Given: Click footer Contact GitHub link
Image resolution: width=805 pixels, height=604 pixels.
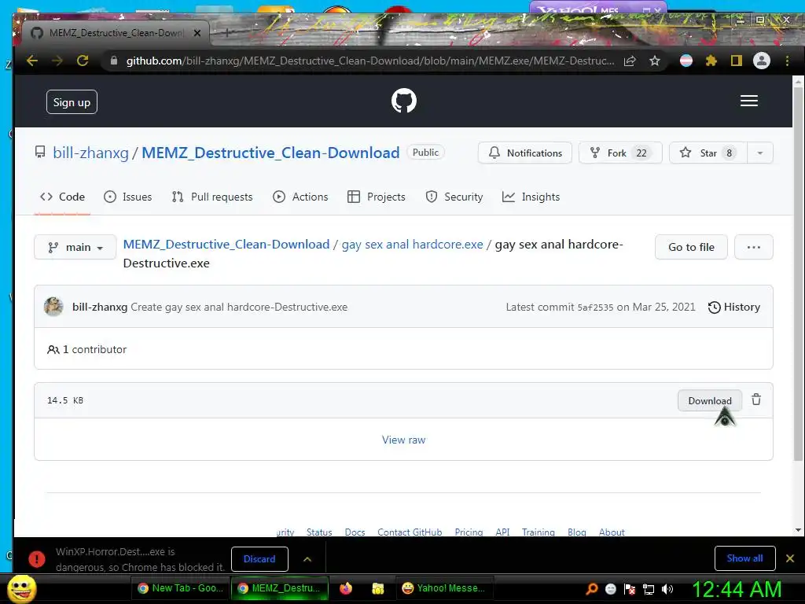Looking at the screenshot, I should (x=410, y=532).
